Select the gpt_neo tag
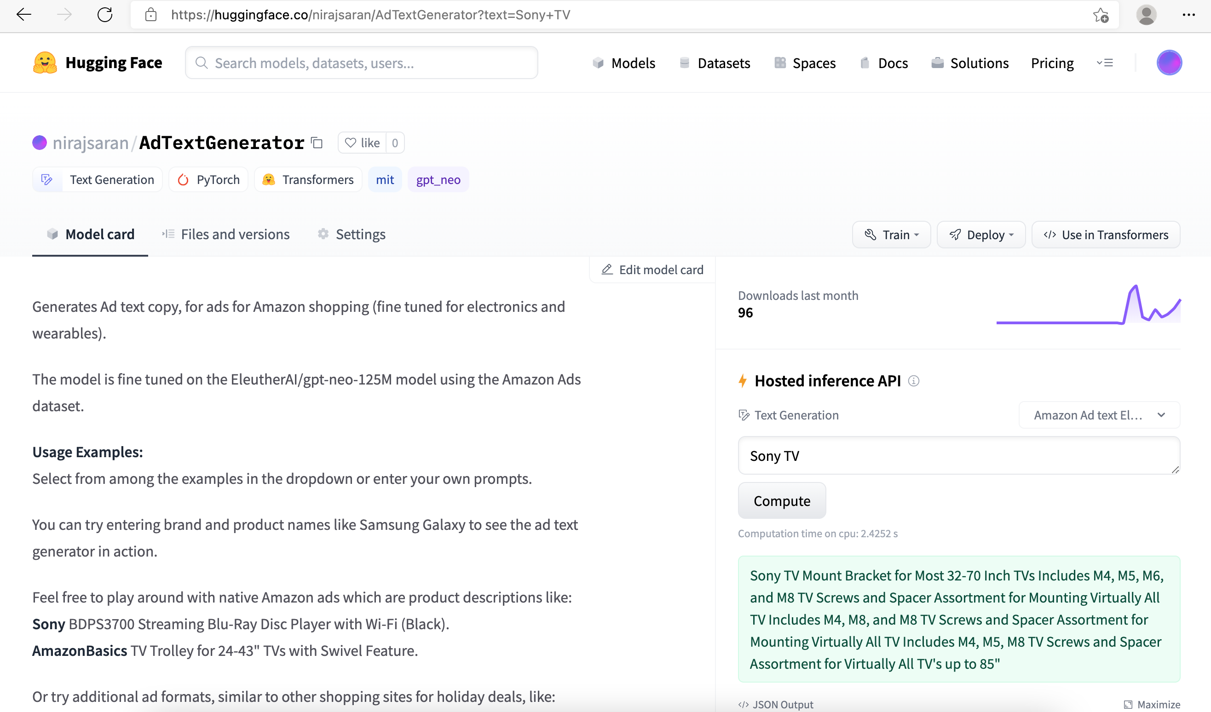Screen dimensions: 1211x712 pos(438,180)
